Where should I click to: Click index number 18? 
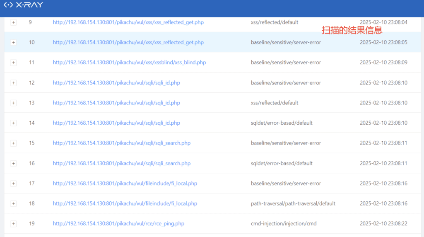pos(31,203)
